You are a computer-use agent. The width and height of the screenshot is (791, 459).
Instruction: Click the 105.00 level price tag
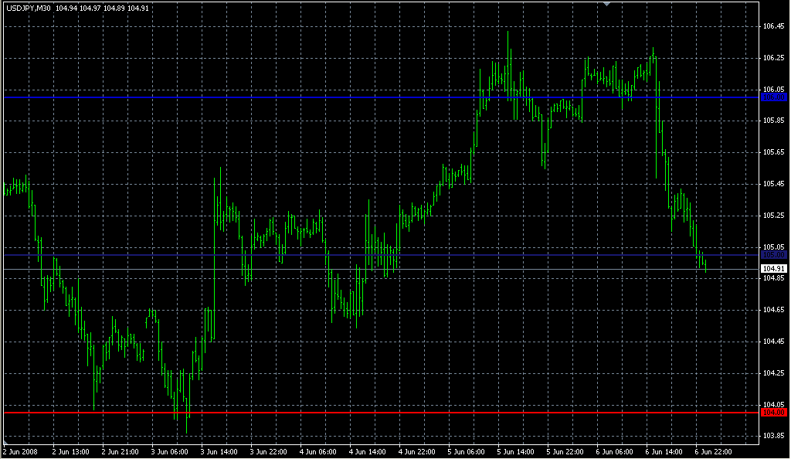[x=773, y=255]
